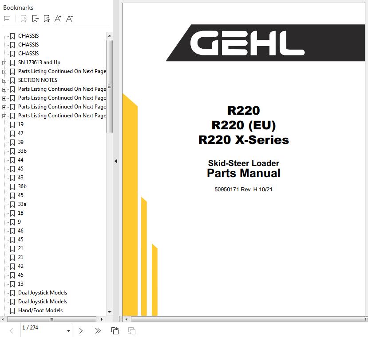
Task: Open the first Dual Joystick Models bookmark
Action: pos(43,293)
